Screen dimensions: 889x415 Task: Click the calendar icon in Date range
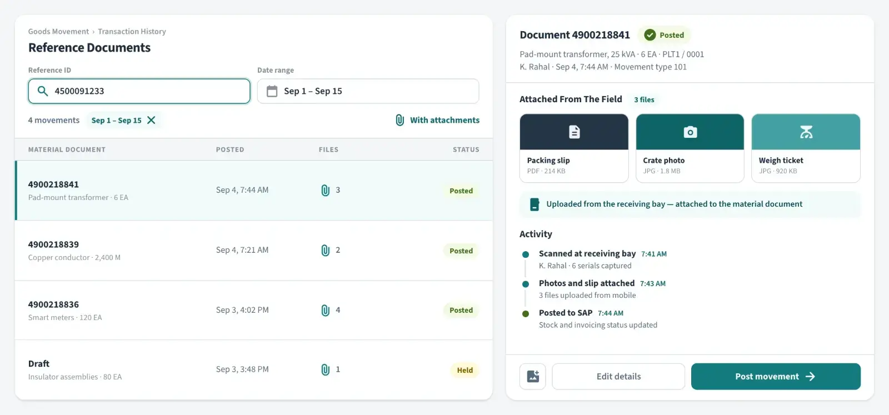click(x=272, y=91)
